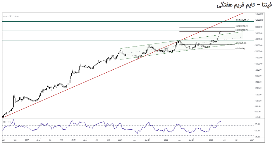Select the 2020 label on time axis
This screenshot has height=147, width=275.
coord(73,140)
